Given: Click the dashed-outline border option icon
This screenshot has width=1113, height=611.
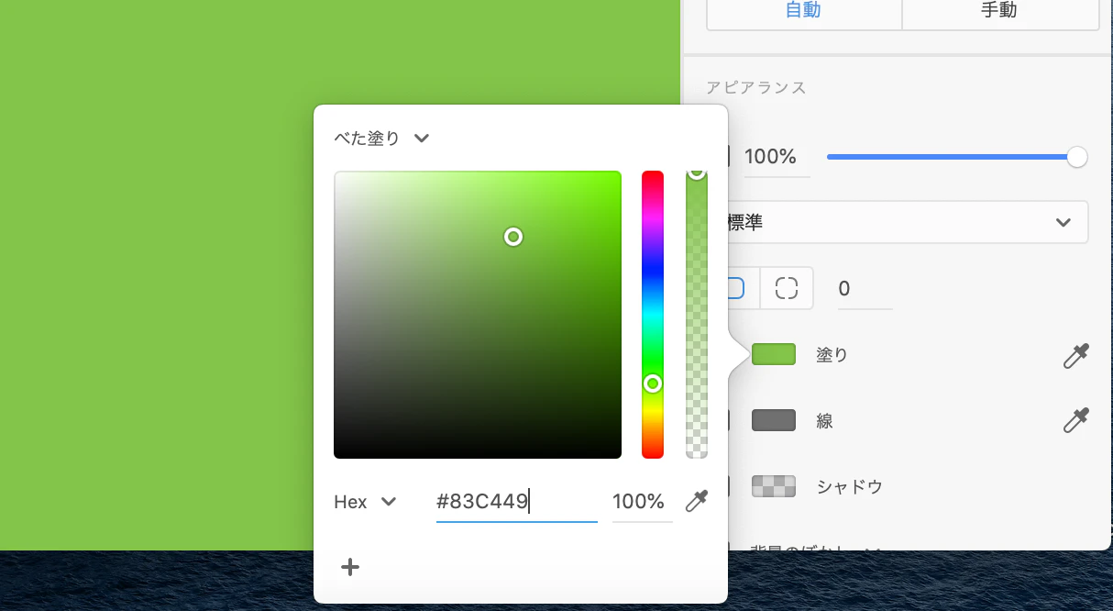Looking at the screenshot, I should click(787, 287).
